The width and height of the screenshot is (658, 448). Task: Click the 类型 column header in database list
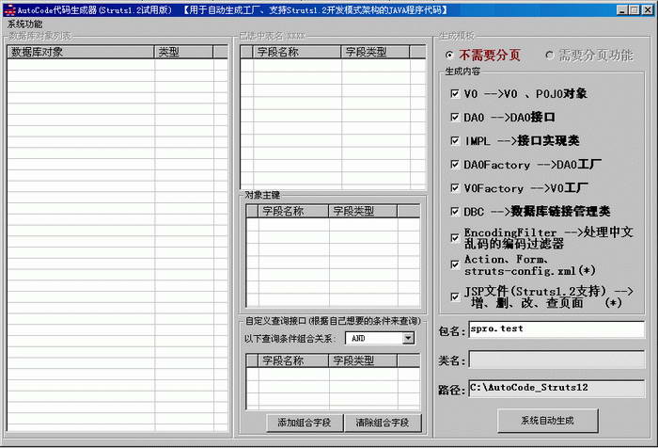click(x=184, y=52)
